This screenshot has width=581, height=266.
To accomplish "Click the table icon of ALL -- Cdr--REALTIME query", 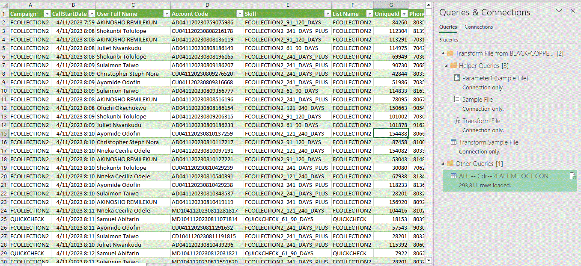I will [453, 176].
